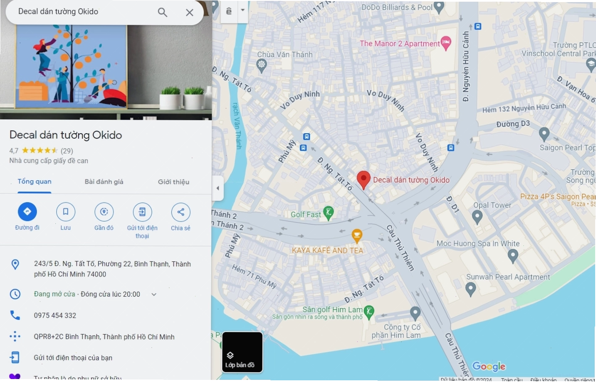
Task: Copy the address 243/5 Đ. Ng. Tất Tố
Action: point(113,269)
